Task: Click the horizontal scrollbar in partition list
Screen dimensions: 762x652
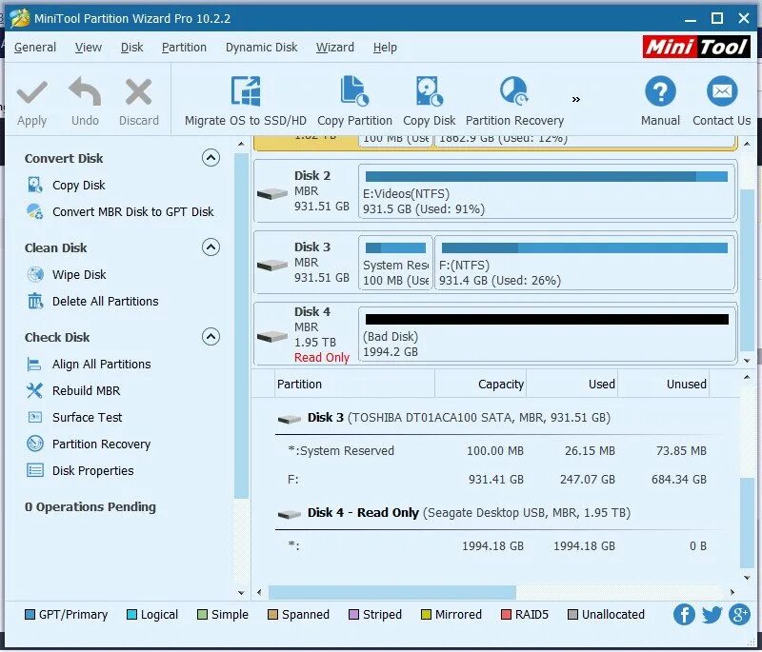Action: (x=392, y=592)
